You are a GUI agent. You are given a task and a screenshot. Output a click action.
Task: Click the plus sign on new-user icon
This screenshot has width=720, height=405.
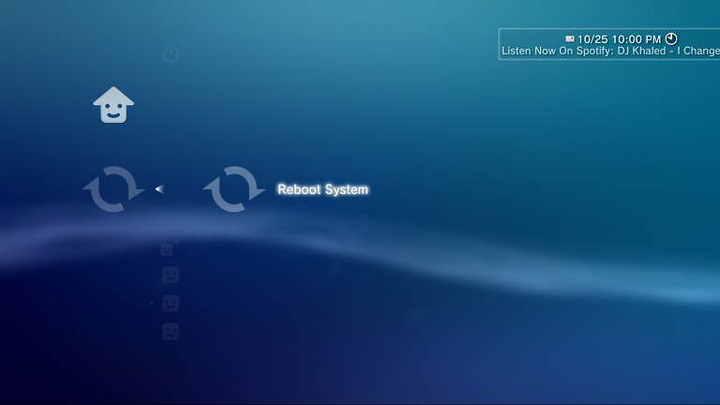[176, 242]
